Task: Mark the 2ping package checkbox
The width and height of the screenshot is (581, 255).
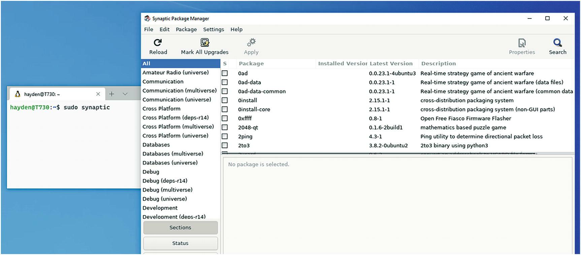Action: click(x=225, y=136)
